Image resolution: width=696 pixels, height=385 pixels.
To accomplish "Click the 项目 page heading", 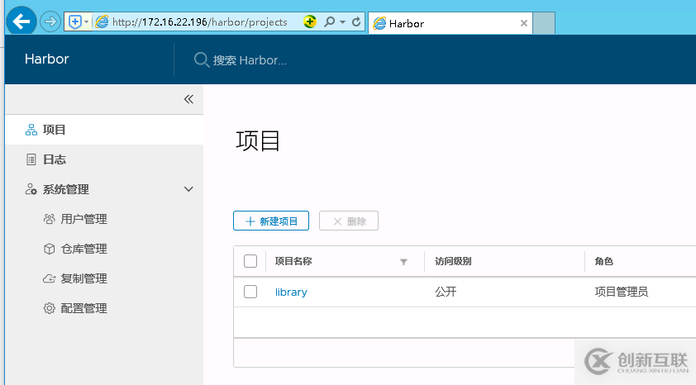I will [x=257, y=141].
